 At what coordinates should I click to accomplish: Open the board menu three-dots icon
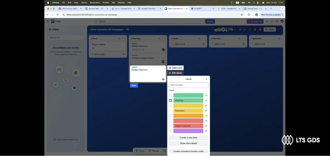(279, 30)
